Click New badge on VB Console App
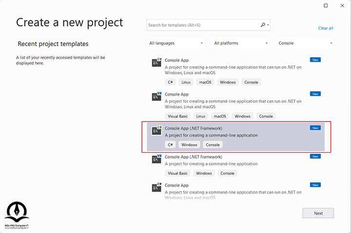 (315, 94)
